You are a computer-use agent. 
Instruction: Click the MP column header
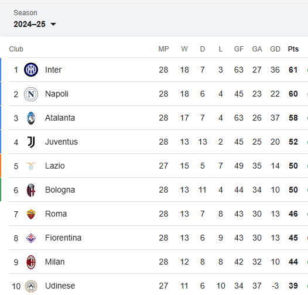163,49
